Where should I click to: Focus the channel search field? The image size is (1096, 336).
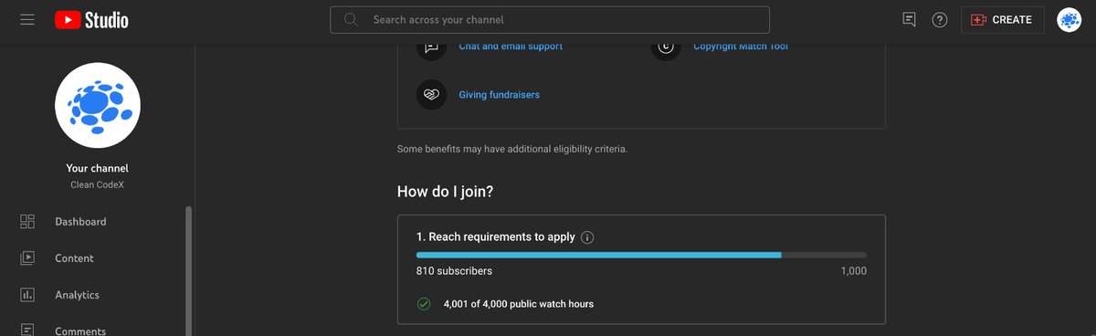click(550, 19)
